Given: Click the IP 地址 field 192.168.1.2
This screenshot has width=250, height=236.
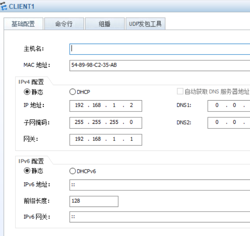Looking at the screenshot, I should 106,106.
